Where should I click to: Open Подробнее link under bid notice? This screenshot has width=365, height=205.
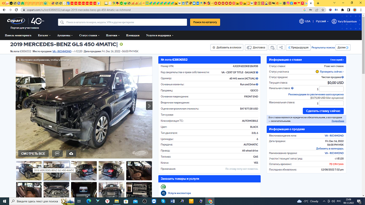(x=338, y=121)
